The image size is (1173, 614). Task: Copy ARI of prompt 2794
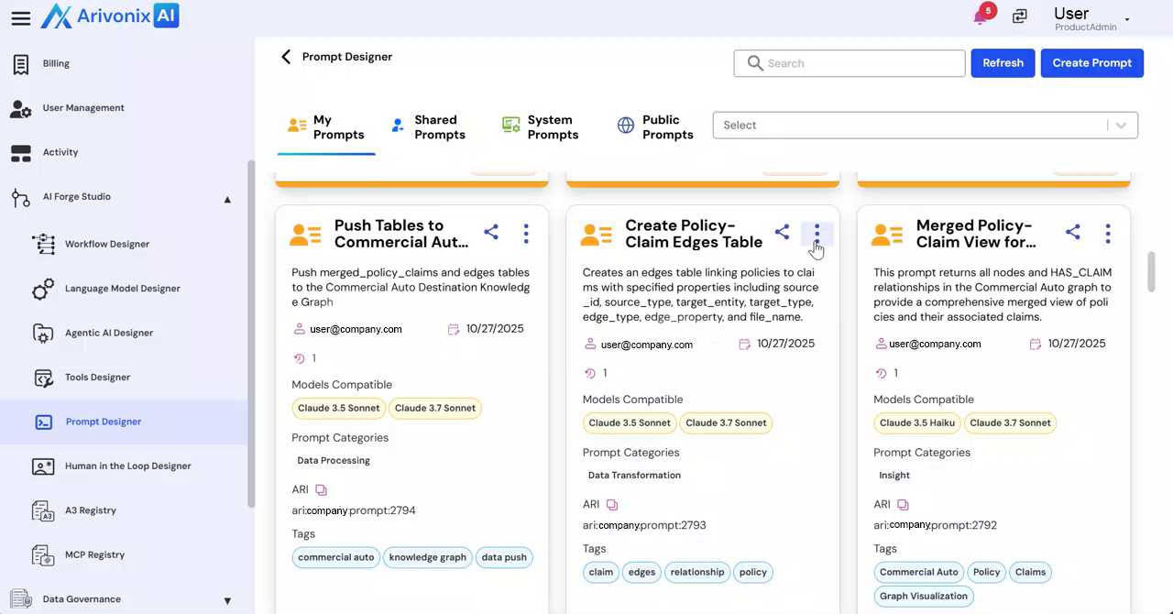pyautogui.click(x=321, y=490)
